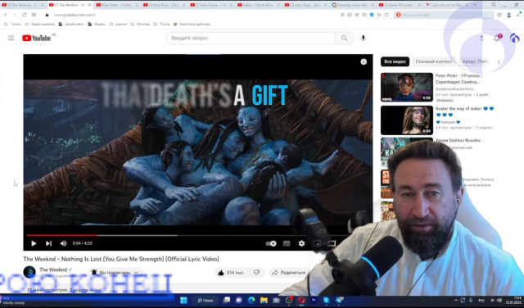Play the paused YouTube video

click(34, 243)
